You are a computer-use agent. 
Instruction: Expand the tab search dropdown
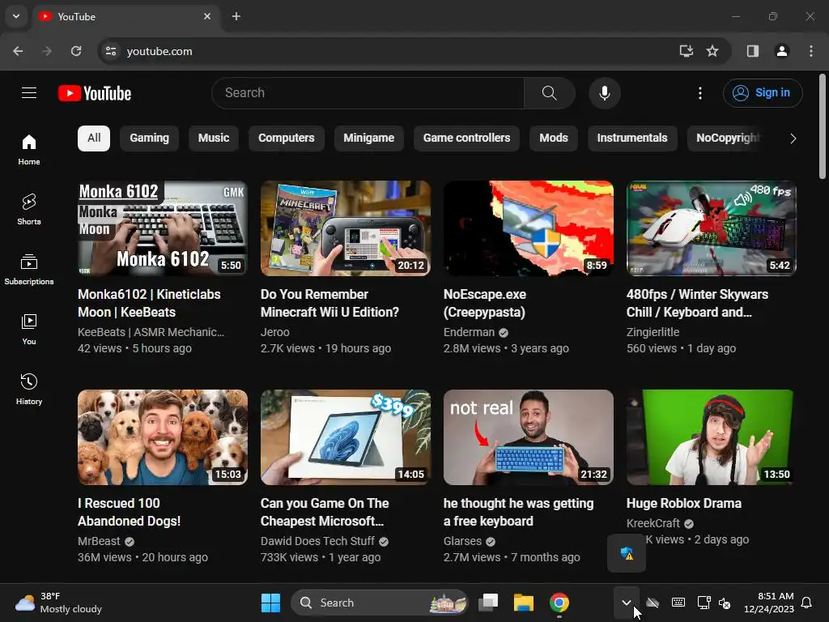tap(16, 16)
